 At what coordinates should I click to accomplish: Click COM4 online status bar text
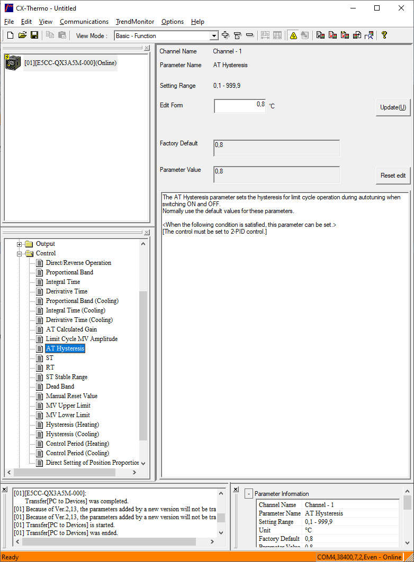pos(359,557)
